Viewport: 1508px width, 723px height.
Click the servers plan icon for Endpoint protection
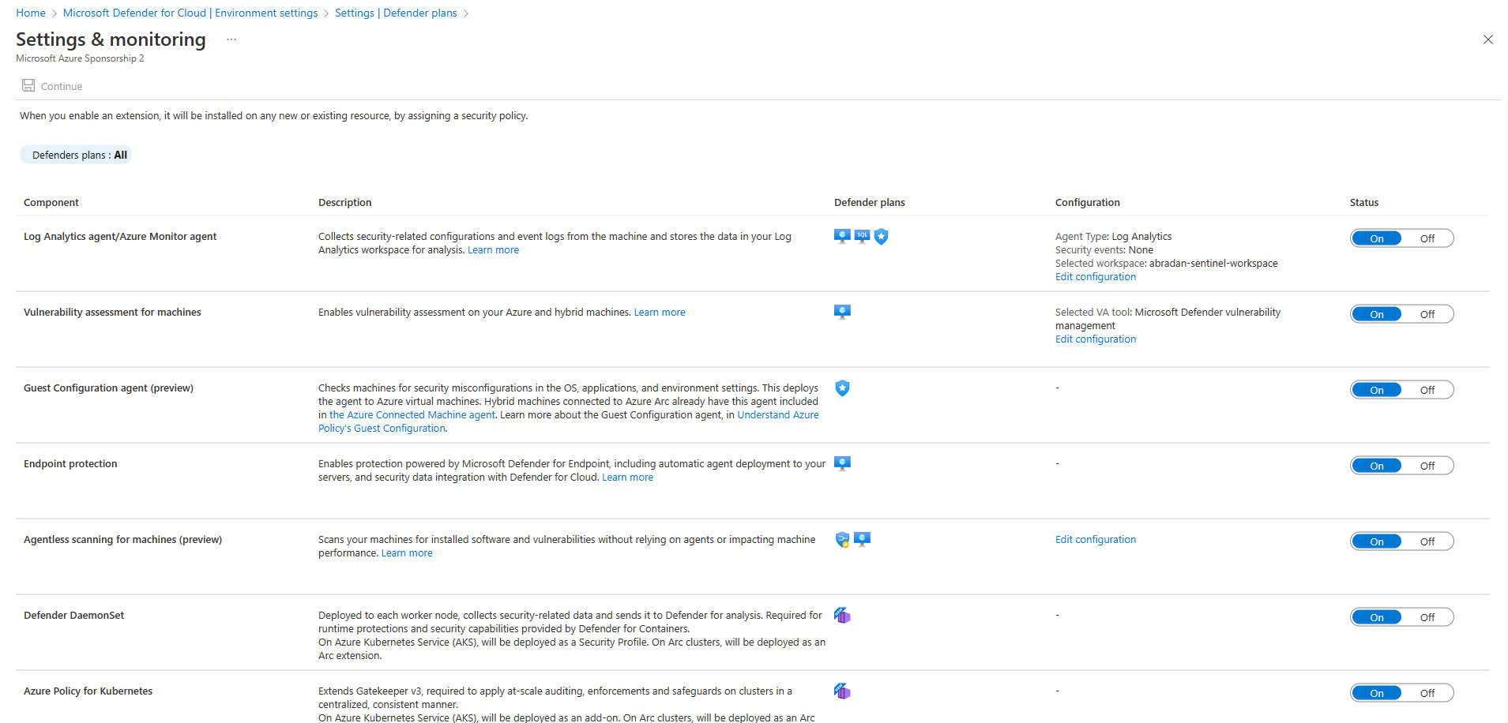pyautogui.click(x=842, y=463)
